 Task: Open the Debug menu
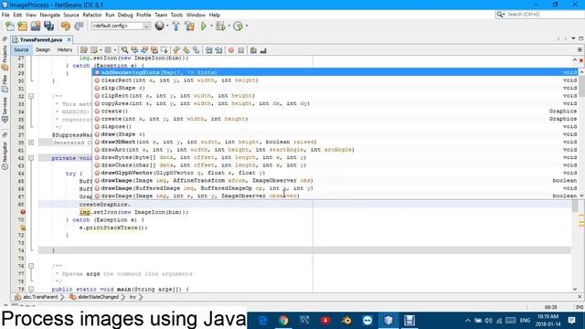(x=125, y=15)
